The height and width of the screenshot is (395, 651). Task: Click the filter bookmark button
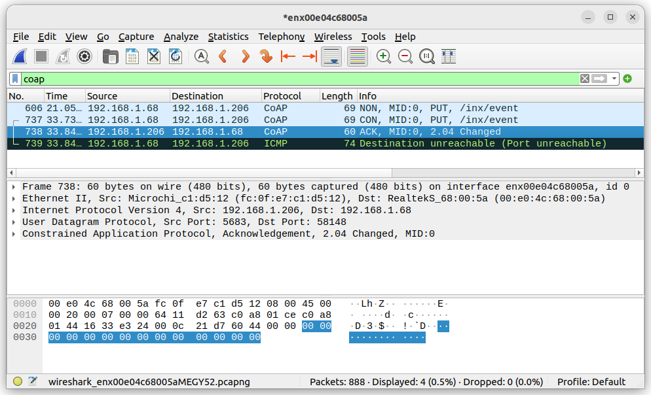(x=16, y=79)
